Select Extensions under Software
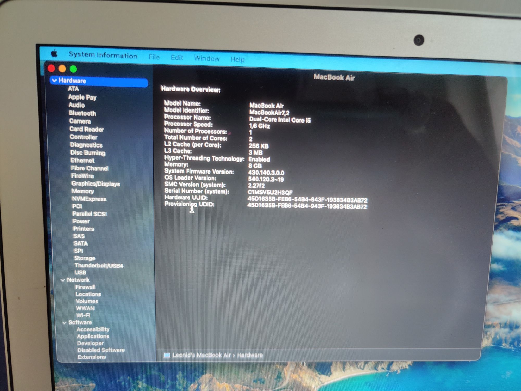 pos(92,357)
